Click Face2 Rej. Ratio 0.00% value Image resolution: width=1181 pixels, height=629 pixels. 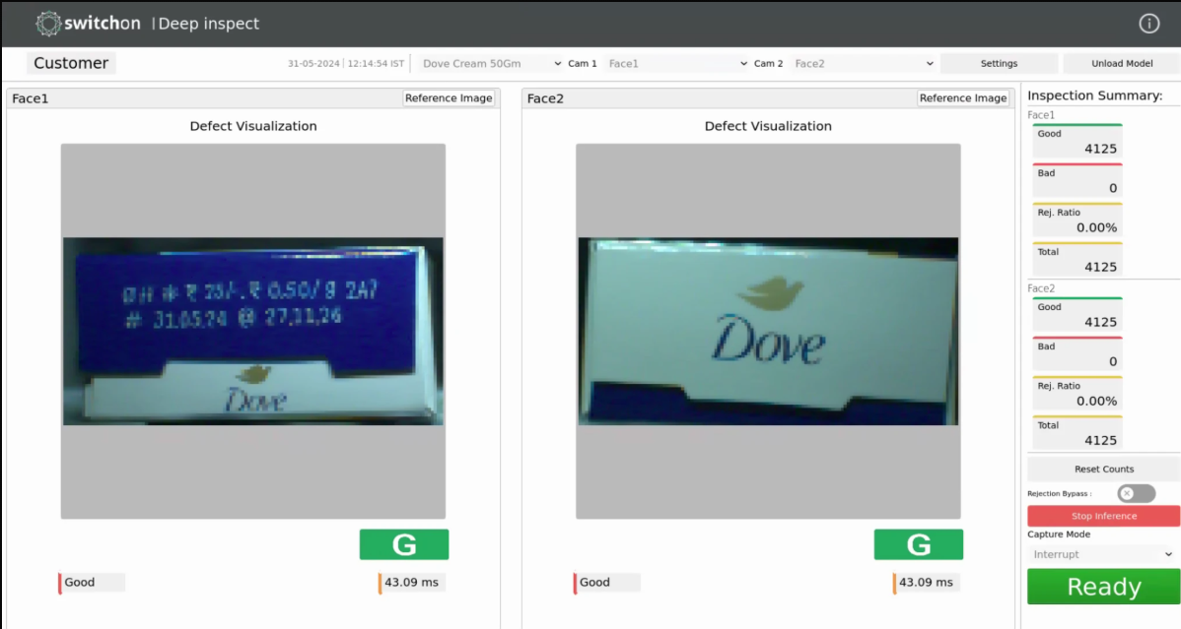pyautogui.click(x=1096, y=401)
